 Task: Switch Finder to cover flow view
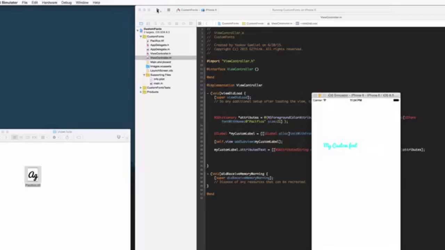[34, 137]
